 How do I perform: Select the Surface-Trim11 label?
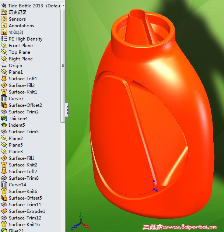click(x=25, y=205)
